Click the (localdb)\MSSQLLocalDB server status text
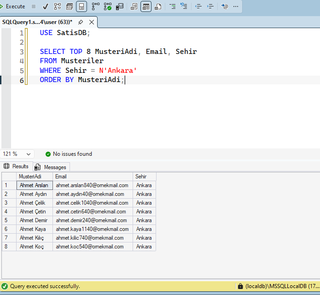Image resolution: width=320 pixels, height=295 pixels. [282, 286]
